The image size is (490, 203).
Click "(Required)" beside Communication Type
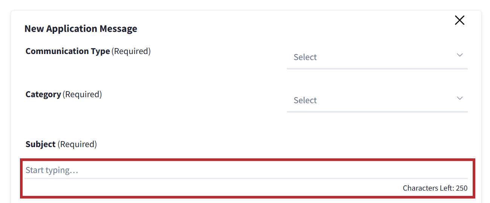[x=131, y=51]
